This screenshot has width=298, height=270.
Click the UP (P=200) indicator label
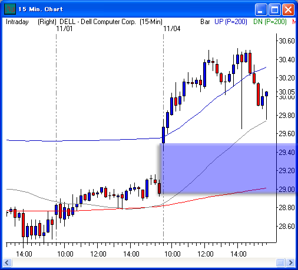[x=231, y=22]
